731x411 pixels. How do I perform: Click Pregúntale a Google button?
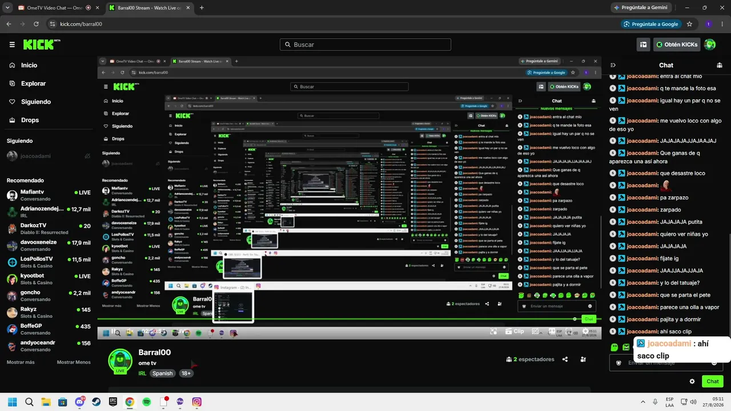652,24
